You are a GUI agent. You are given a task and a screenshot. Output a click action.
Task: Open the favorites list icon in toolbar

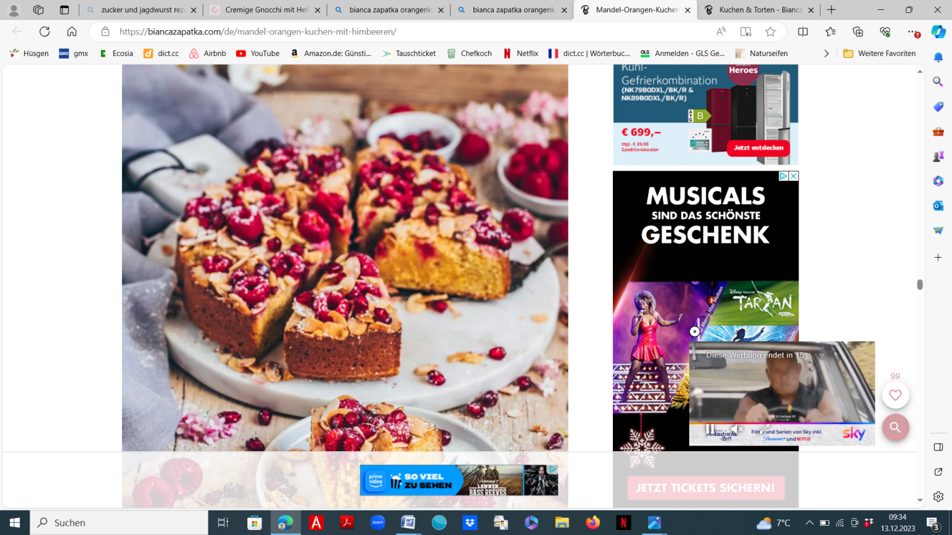831,31
